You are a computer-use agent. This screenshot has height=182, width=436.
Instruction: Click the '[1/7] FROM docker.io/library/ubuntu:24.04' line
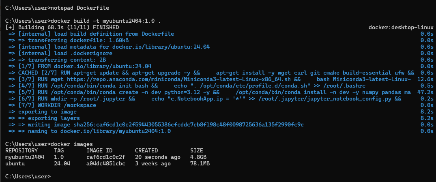(x=80, y=66)
